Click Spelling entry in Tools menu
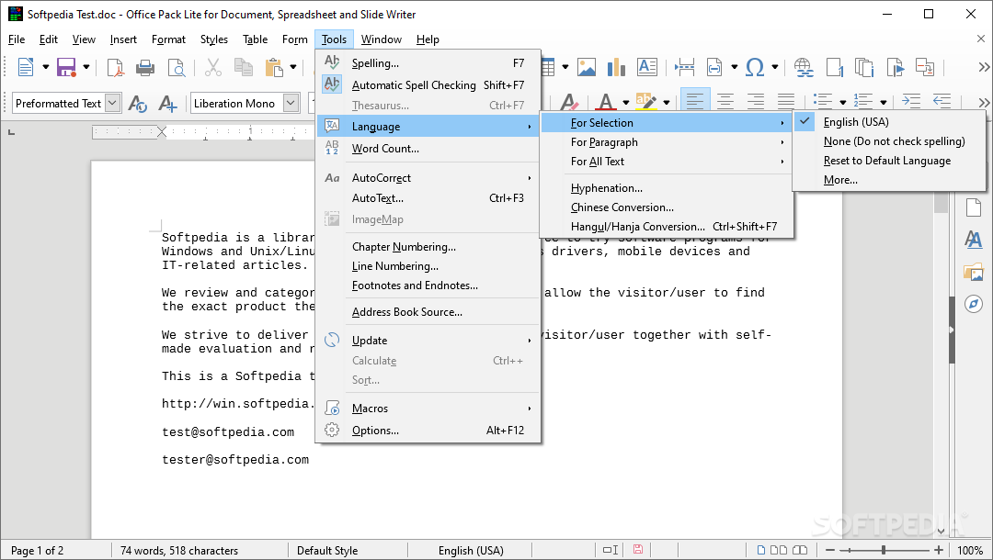 tap(428, 63)
